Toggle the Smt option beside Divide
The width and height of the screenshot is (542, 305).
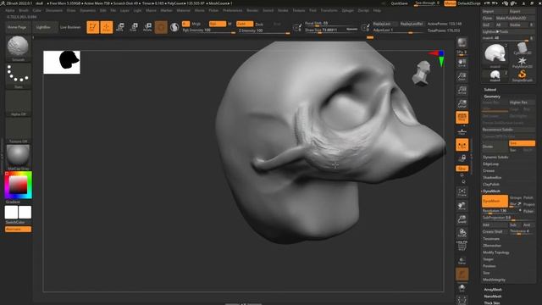pos(522,143)
